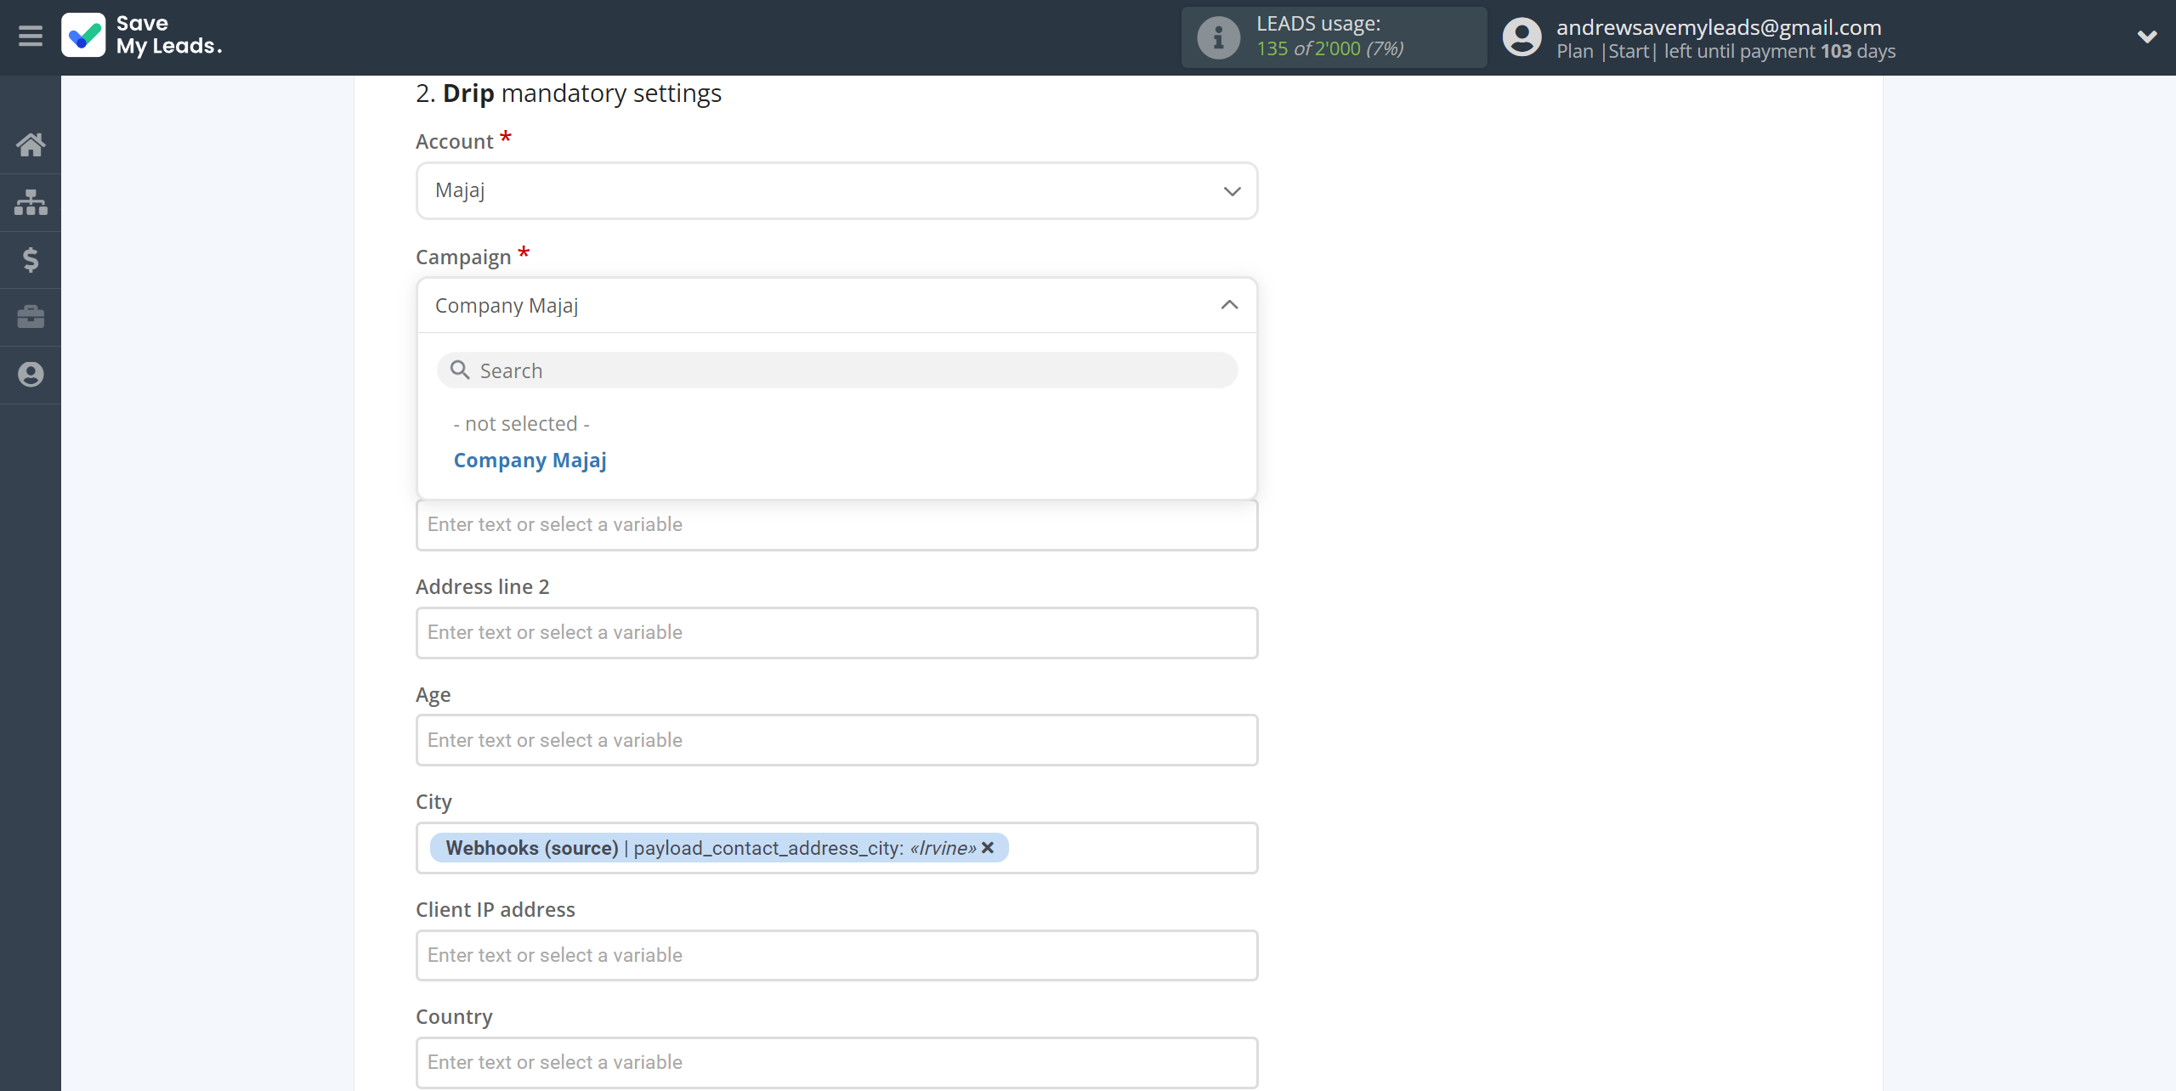2176x1091 pixels.
Task: Open the briefcase services icon
Action: click(x=31, y=317)
